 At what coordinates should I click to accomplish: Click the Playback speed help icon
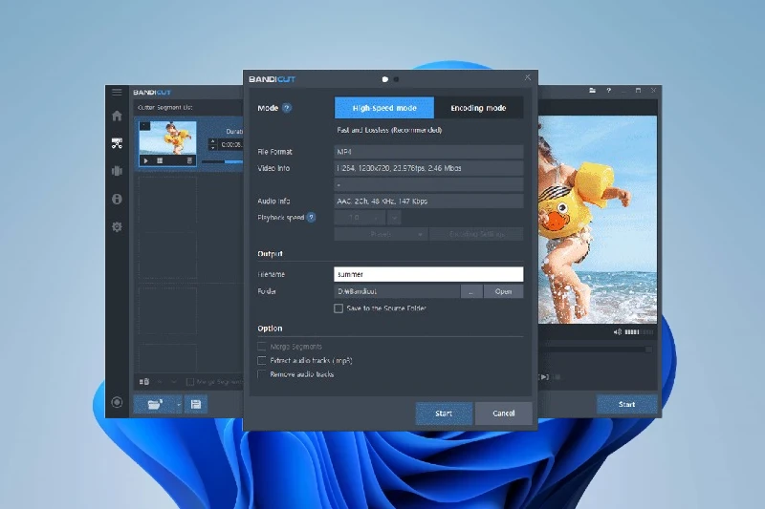pos(311,218)
